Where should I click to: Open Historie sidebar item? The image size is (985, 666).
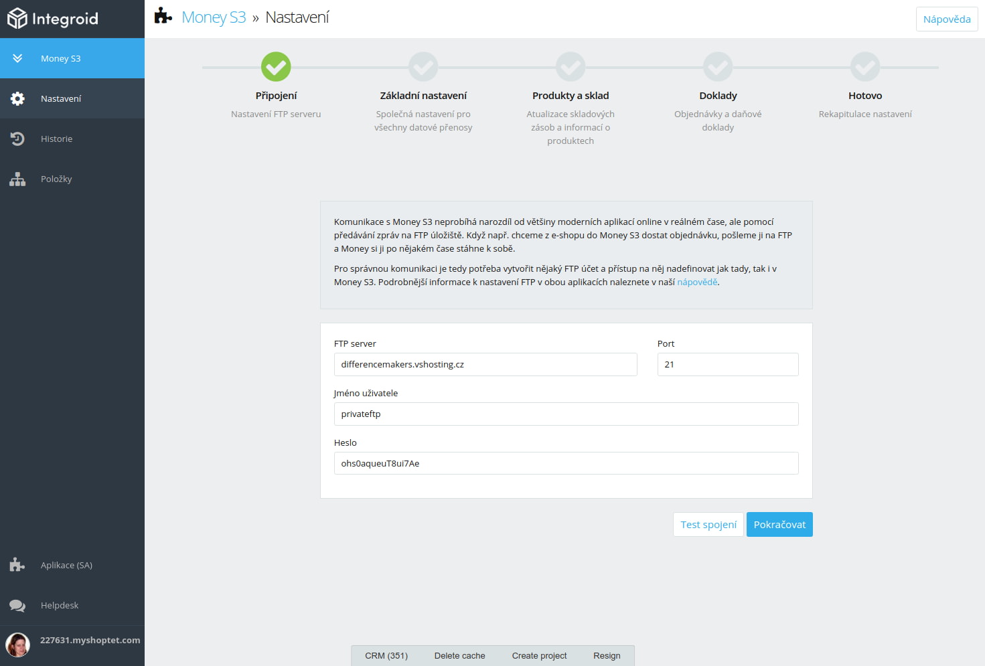(x=72, y=139)
